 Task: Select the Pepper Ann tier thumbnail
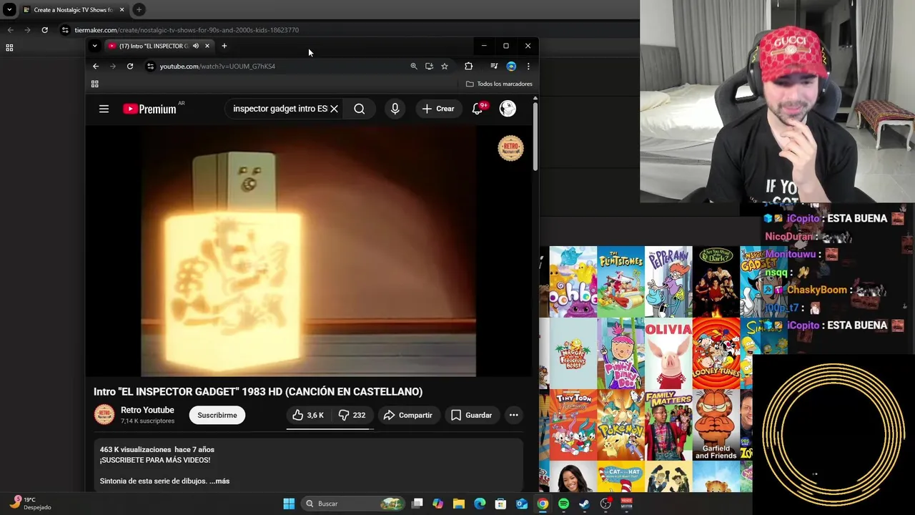(668, 282)
